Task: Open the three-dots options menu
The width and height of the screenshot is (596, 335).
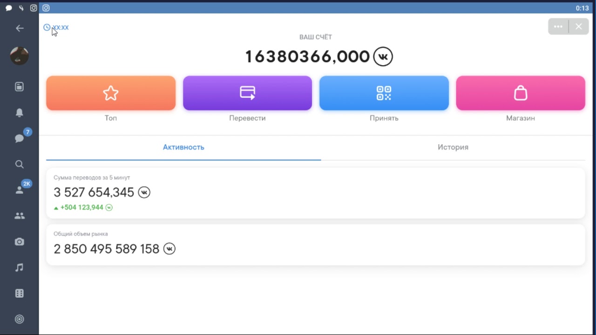Action: pos(558,27)
